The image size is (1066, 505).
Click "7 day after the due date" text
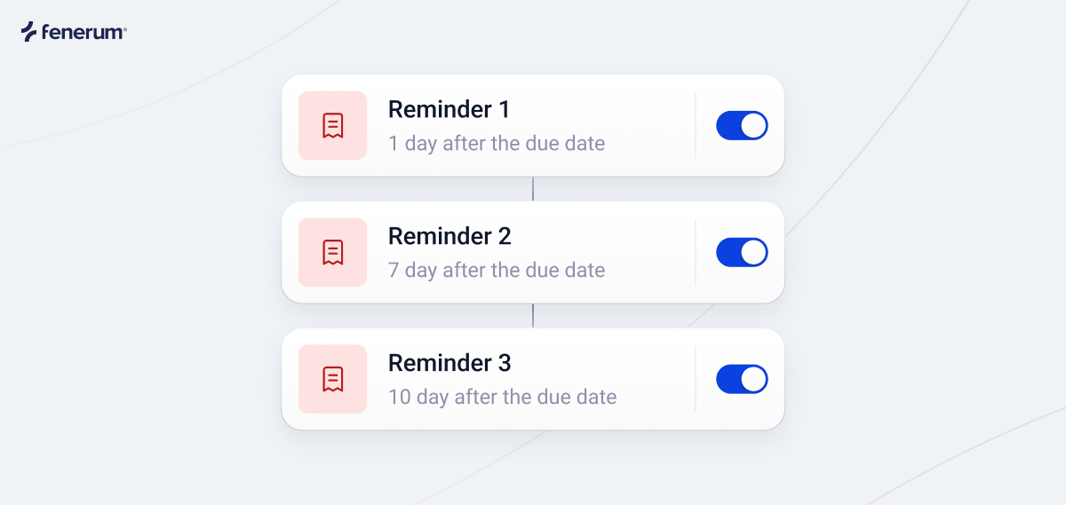pos(497,271)
